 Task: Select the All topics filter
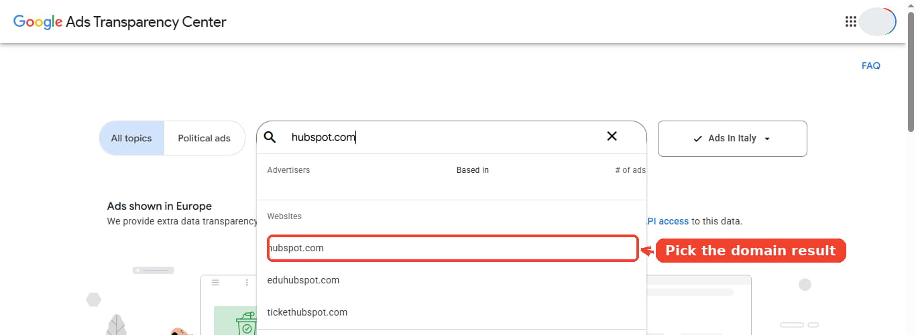coord(131,138)
